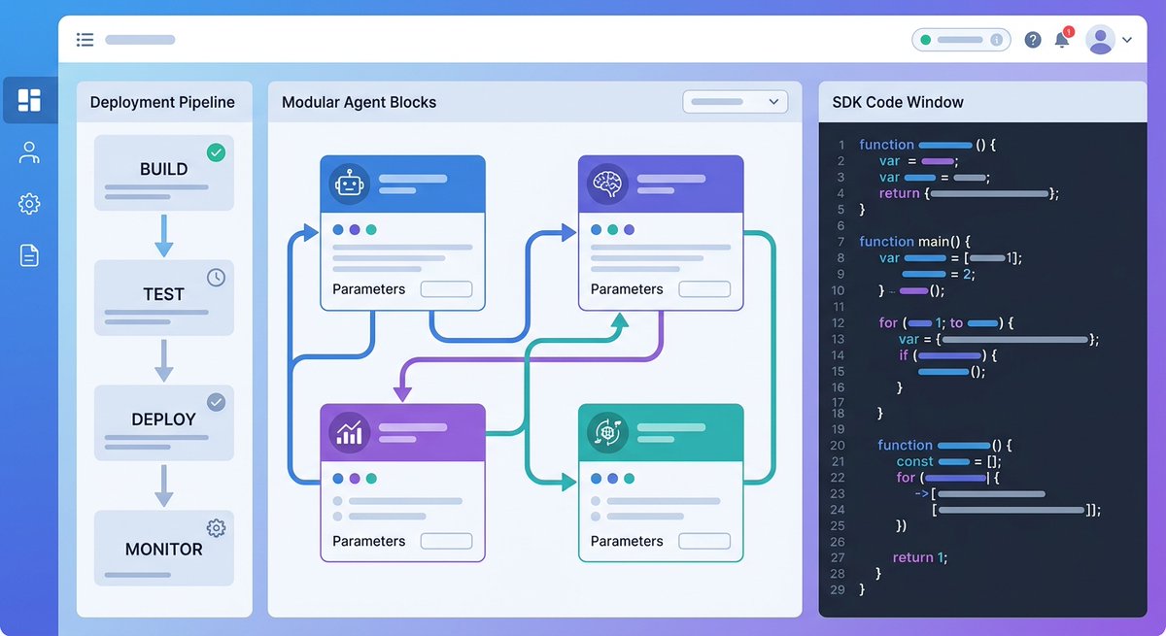Click the robot icon on the blue agent block
The width and height of the screenshot is (1166, 636).
click(348, 183)
